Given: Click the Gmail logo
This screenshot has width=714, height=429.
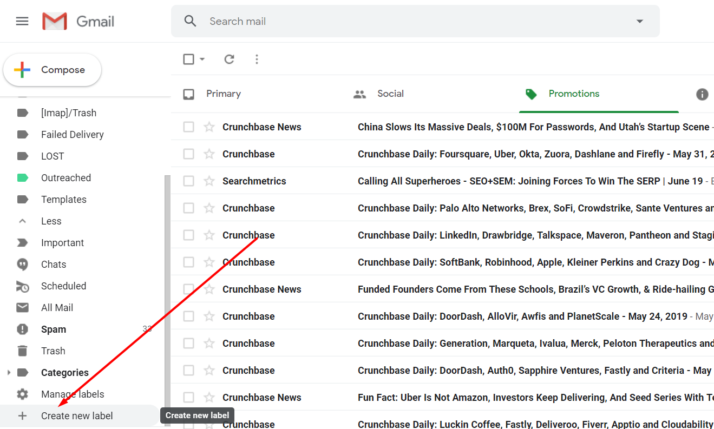Looking at the screenshot, I should [78, 21].
